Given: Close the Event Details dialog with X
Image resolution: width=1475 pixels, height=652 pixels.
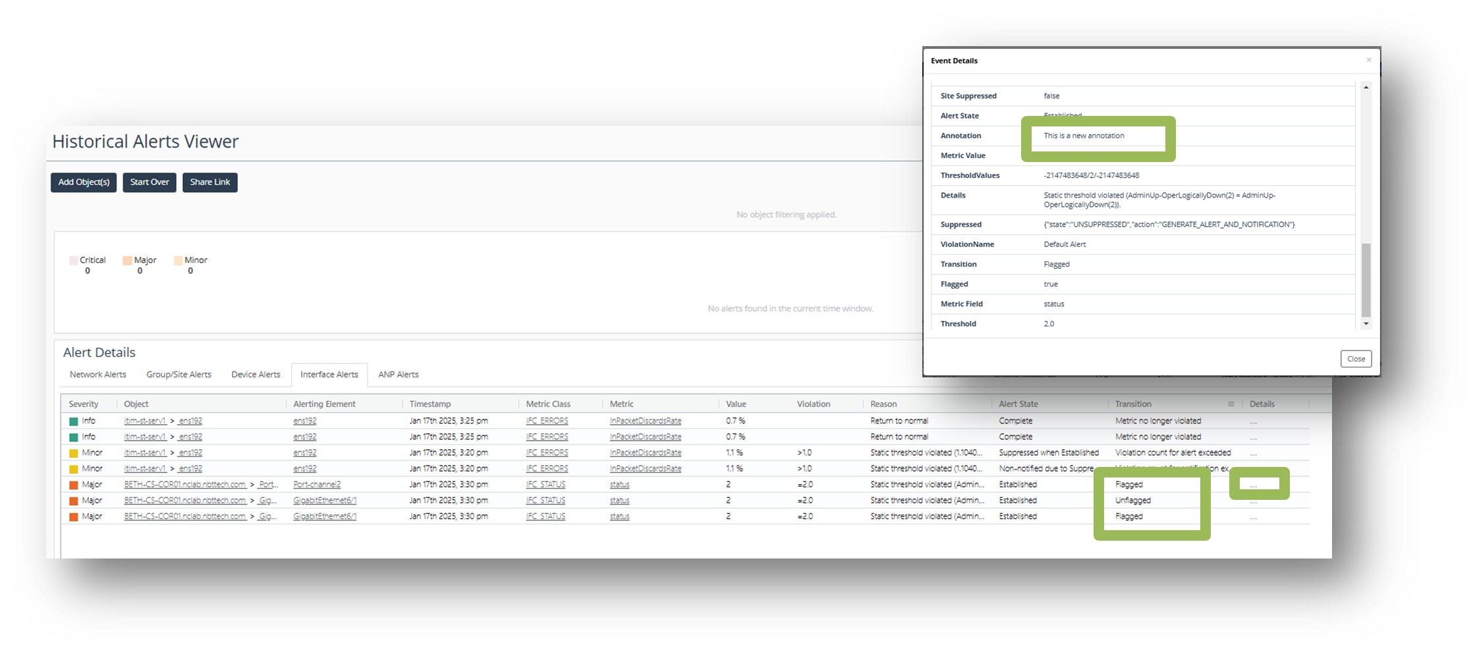Looking at the screenshot, I should [1368, 60].
